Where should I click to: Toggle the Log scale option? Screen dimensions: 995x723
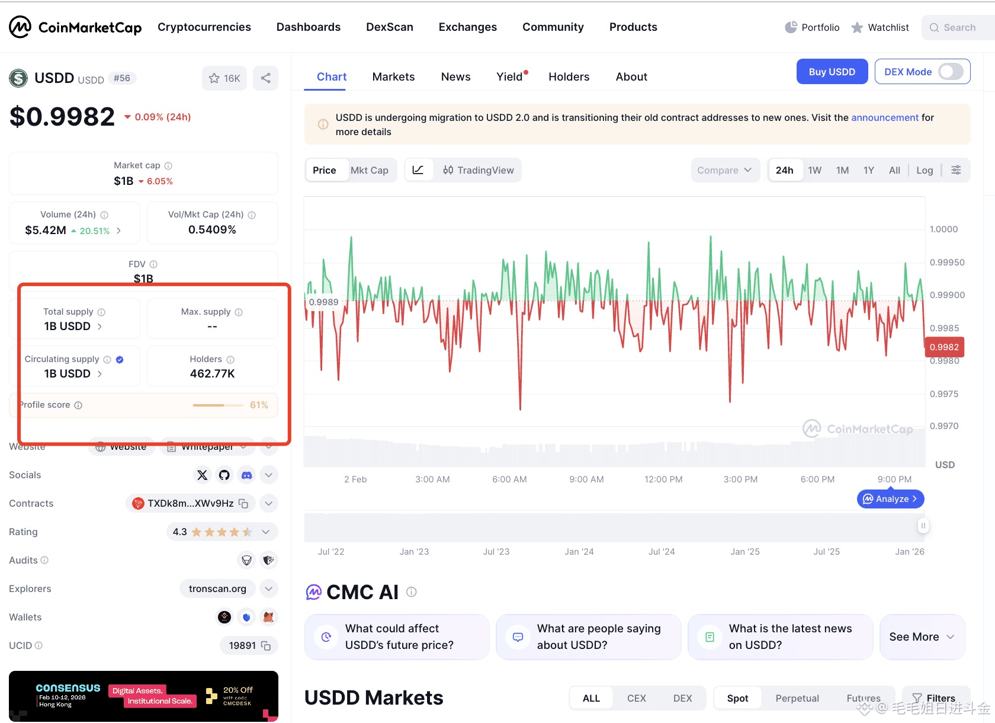pos(925,170)
